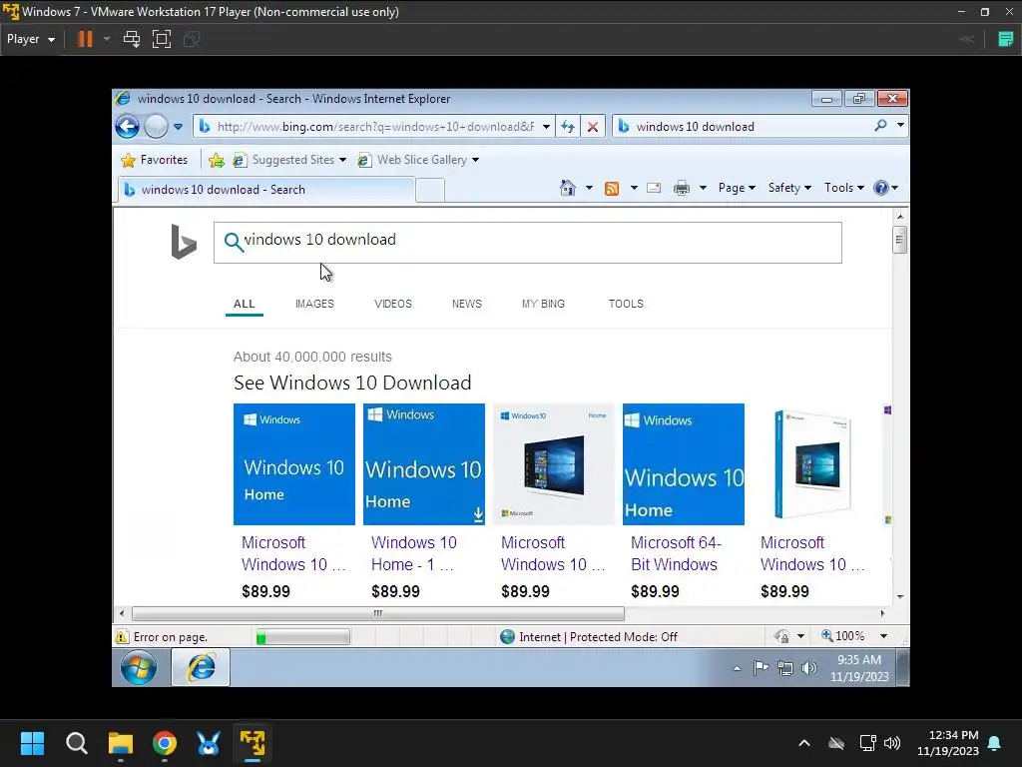Switch to the NEWS tab
Viewport: 1022px width, 767px height.
coord(467,304)
